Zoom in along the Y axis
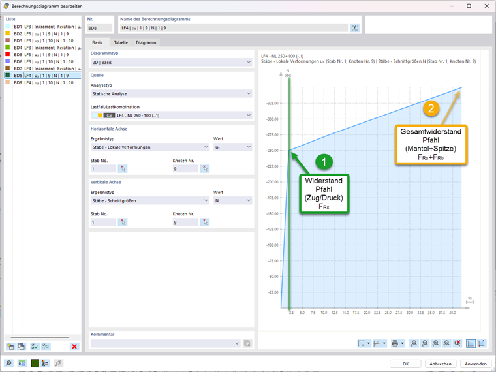 tap(435, 343)
